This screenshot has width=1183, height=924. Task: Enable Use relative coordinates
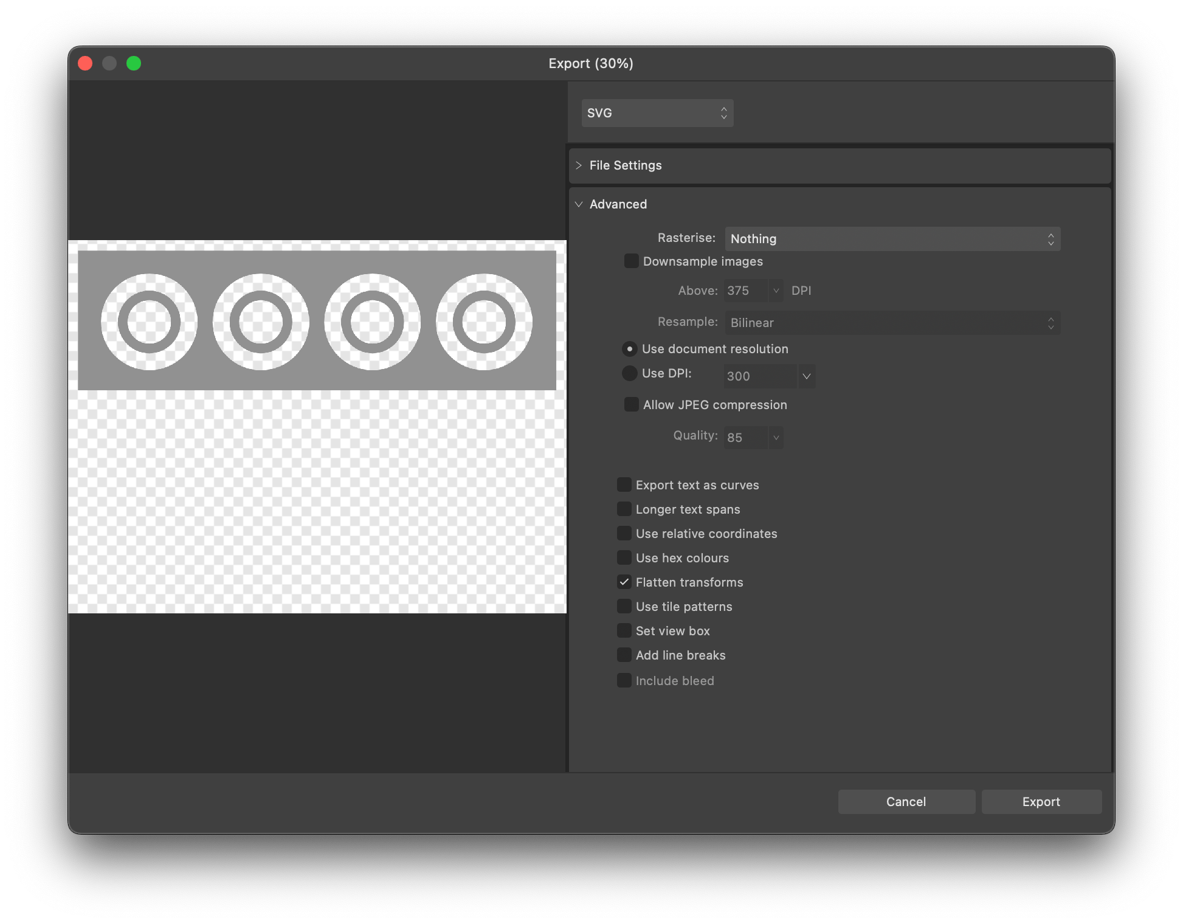624,533
